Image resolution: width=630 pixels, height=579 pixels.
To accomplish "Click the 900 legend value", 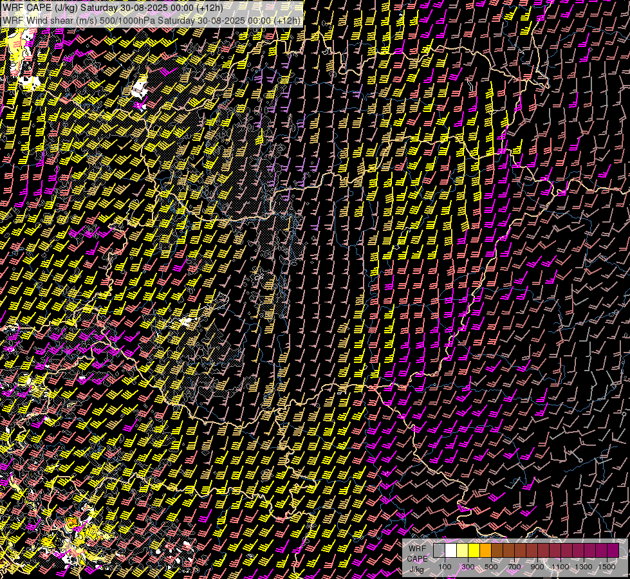I will coord(537,567).
